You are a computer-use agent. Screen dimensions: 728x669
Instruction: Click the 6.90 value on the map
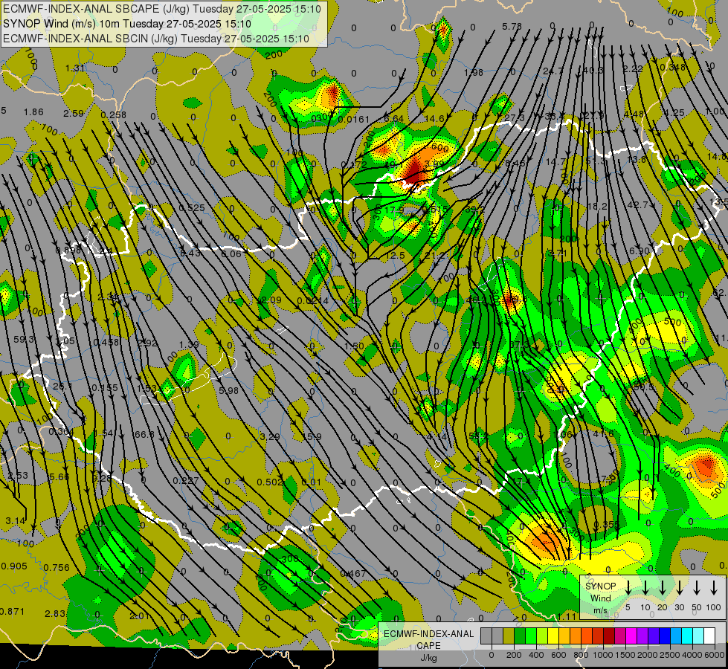pyautogui.click(x=639, y=251)
